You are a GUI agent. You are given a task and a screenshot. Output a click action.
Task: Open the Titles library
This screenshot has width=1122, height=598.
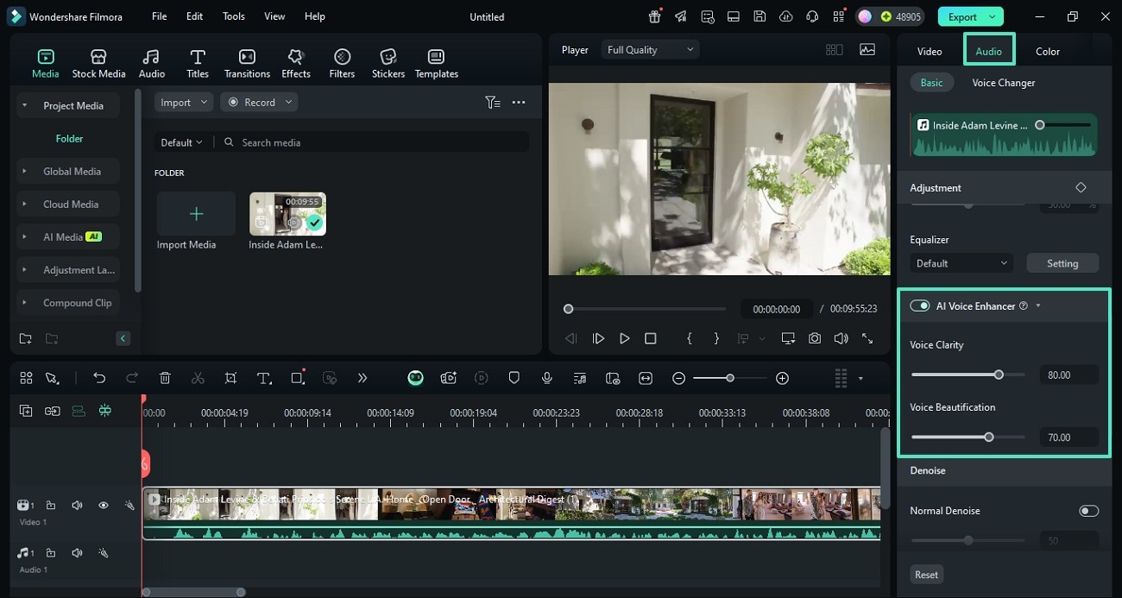coord(198,64)
